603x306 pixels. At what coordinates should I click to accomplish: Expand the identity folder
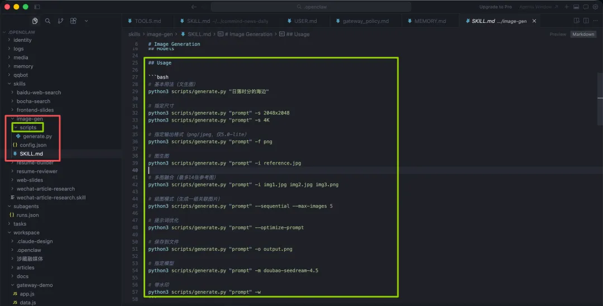click(x=22, y=40)
